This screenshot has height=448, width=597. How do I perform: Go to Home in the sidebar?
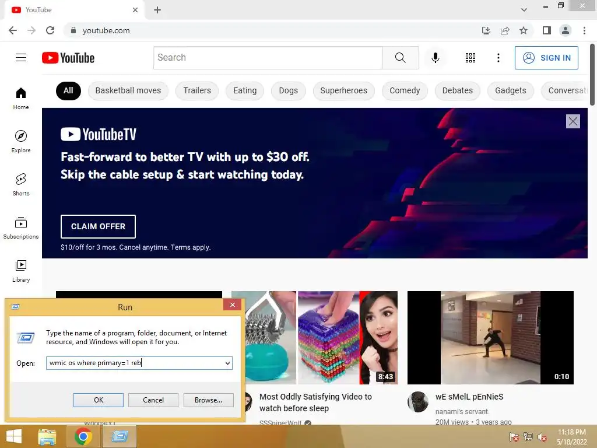pyautogui.click(x=21, y=98)
